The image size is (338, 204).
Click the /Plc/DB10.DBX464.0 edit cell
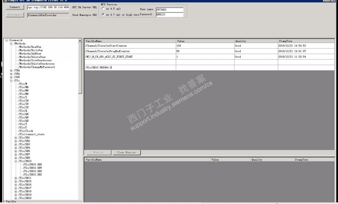coord(130,68)
